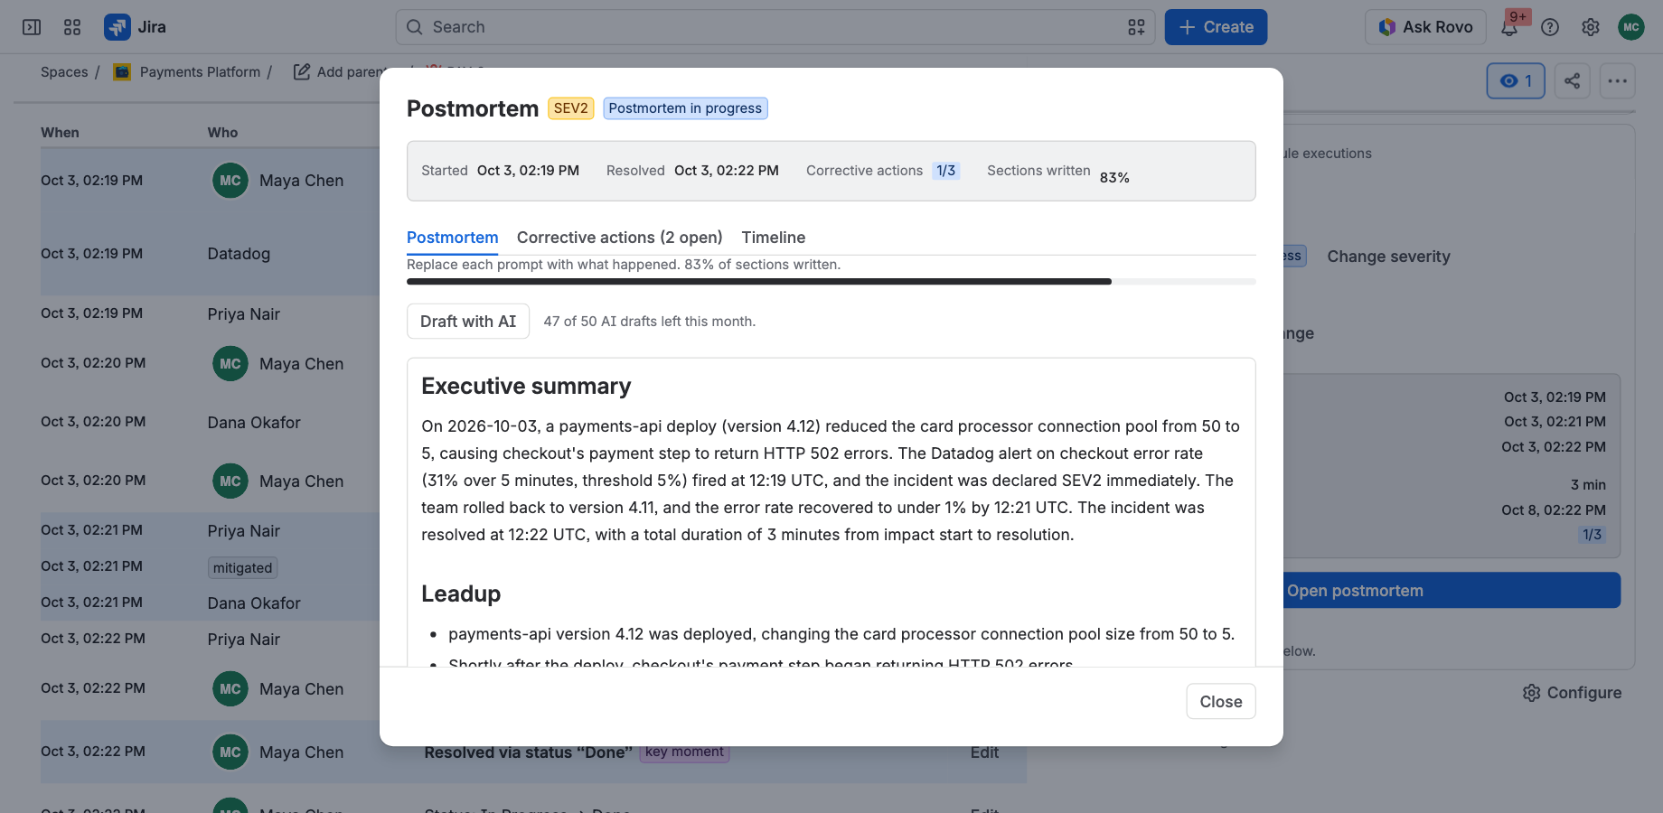Image resolution: width=1663 pixels, height=813 pixels.
Task: Open Ask Rovo assistant
Action: 1425,27
